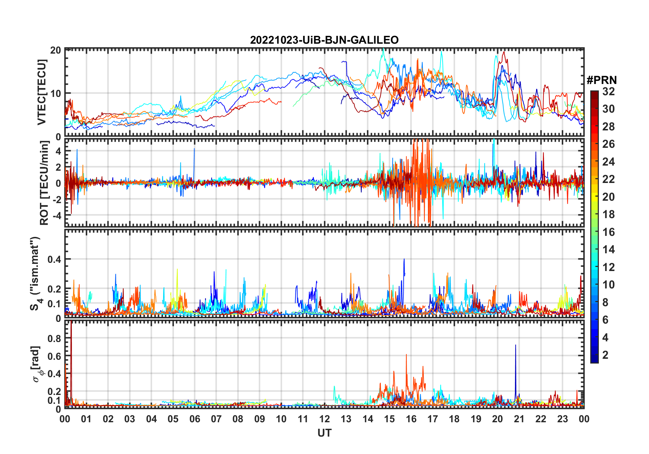Click the 07 hour tick label
649x454 pixels.
pyautogui.click(x=216, y=419)
